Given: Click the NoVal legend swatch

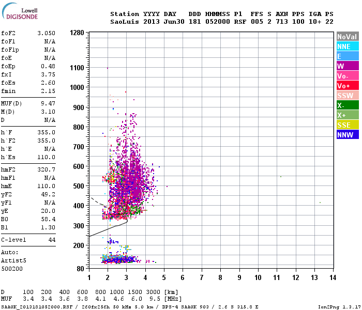Looking at the screenshot, I should (348, 37).
